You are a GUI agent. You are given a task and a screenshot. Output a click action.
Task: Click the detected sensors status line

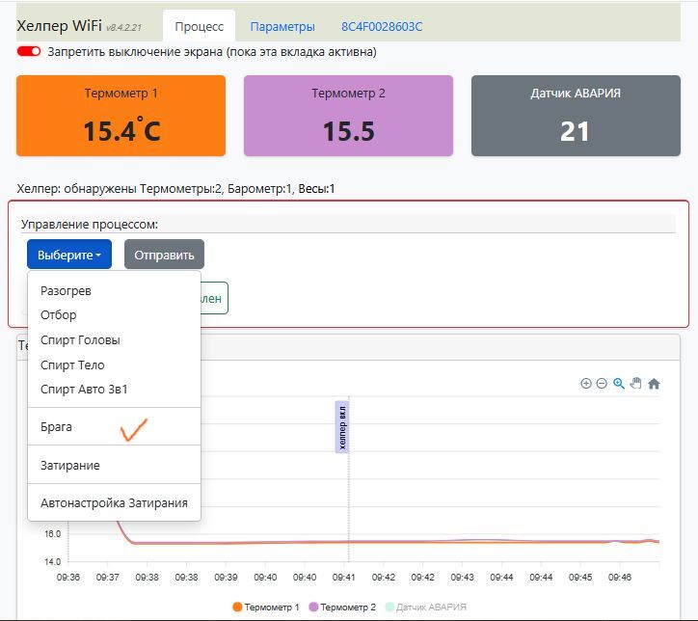pos(175,189)
